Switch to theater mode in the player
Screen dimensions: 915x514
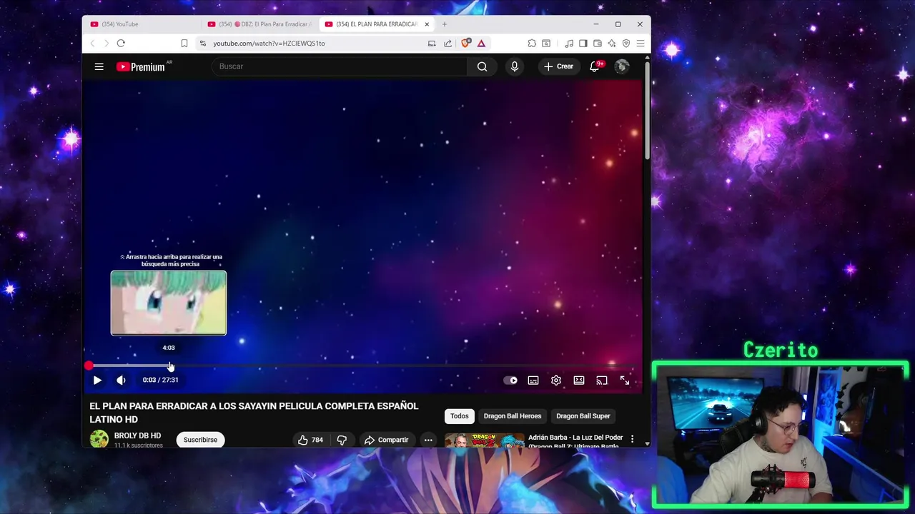click(579, 381)
